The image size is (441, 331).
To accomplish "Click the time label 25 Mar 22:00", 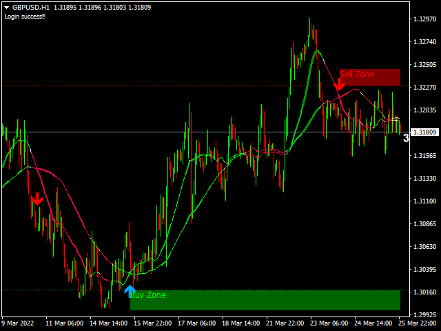I will [x=418, y=323].
